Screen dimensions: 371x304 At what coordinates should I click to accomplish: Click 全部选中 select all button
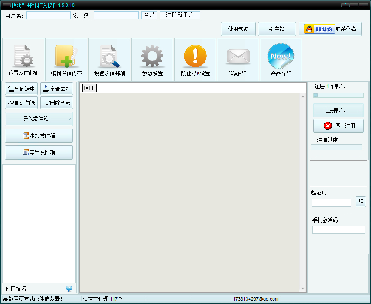[21, 89]
